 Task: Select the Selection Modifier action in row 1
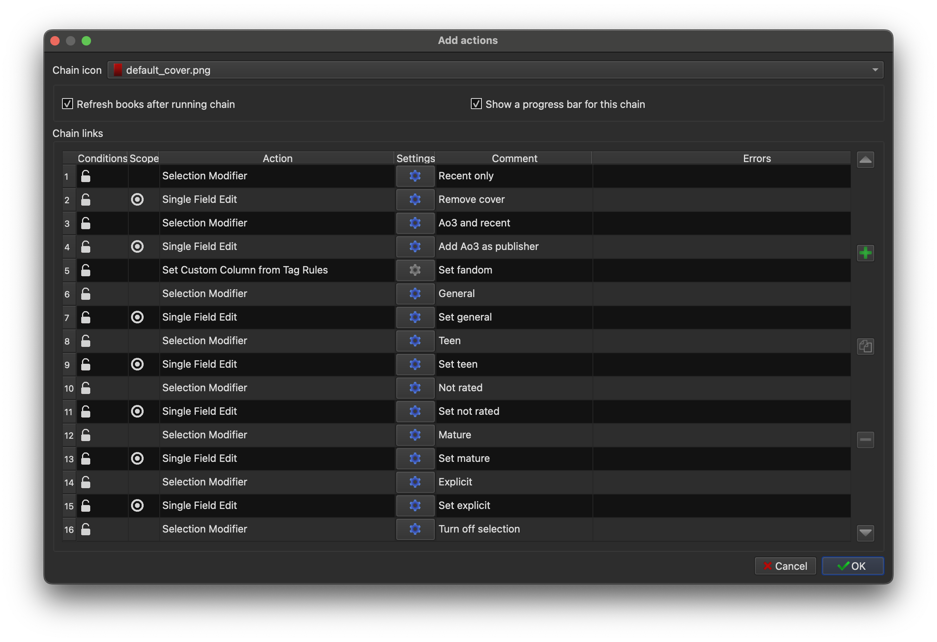click(x=277, y=176)
